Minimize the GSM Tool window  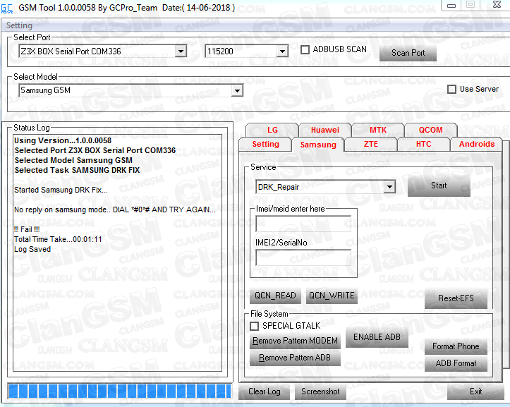click(x=451, y=5)
